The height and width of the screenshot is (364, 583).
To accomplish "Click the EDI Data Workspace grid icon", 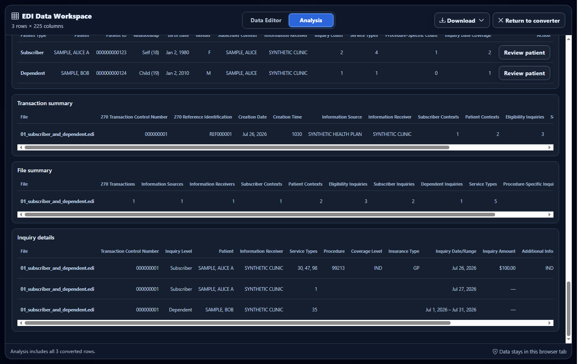I will tap(15, 16).
